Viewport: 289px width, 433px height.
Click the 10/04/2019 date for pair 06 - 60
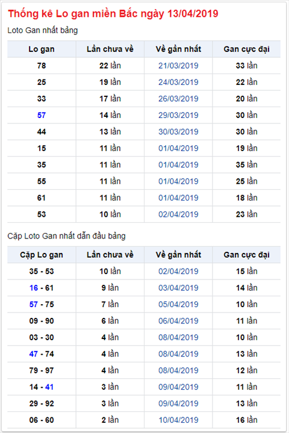click(x=178, y=420)
